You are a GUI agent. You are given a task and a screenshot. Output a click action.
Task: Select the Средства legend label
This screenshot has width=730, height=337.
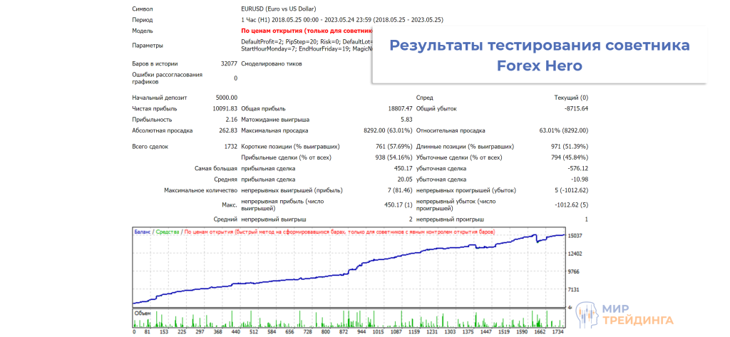tap(168, 232)
